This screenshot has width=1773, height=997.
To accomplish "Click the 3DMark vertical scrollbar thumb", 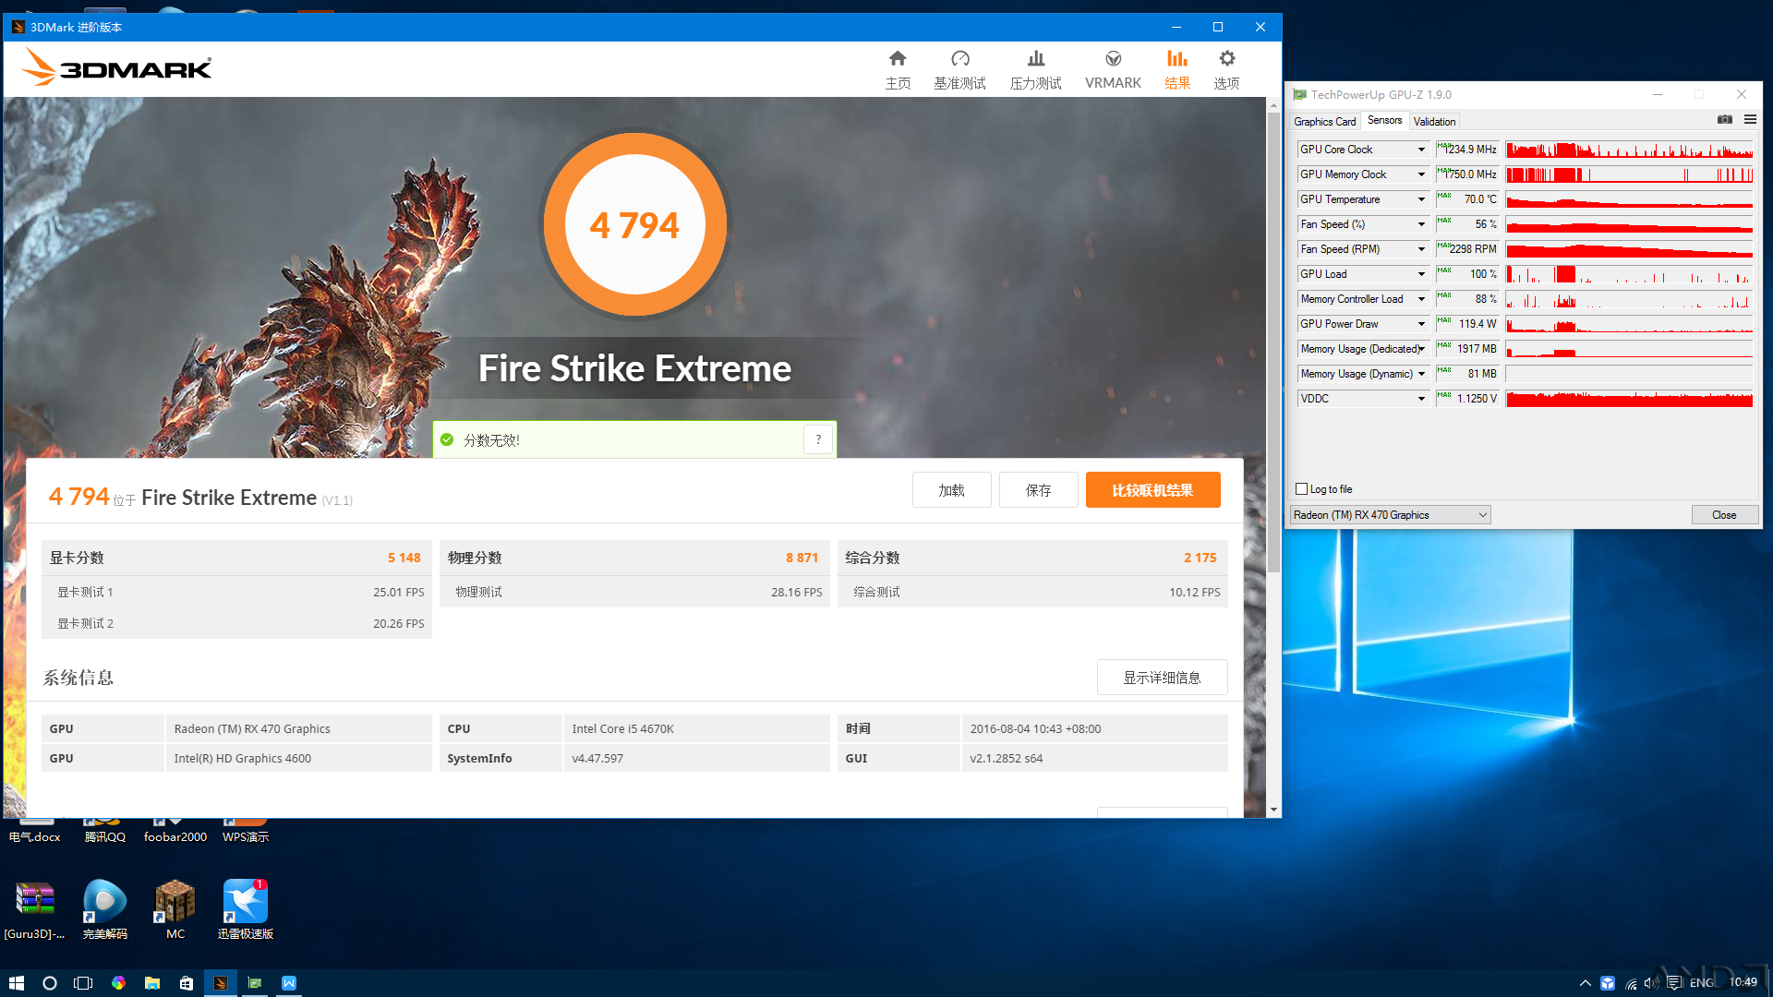I will (1273, 342).
